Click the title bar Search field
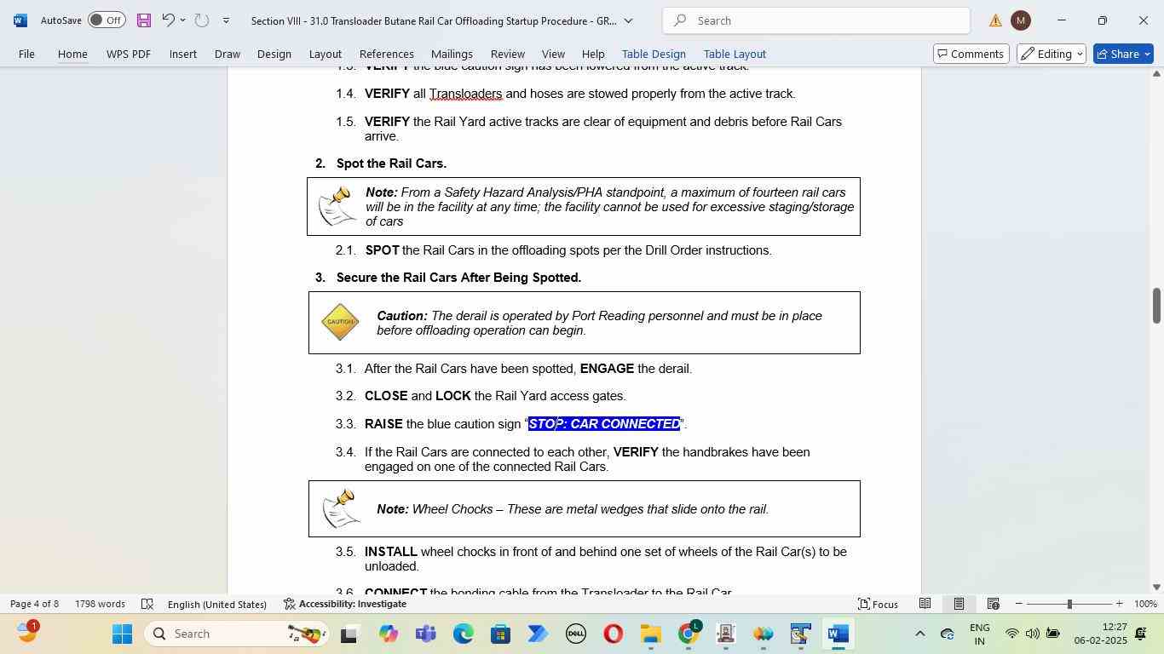The image size is (1164, 654). pos(815,20)
